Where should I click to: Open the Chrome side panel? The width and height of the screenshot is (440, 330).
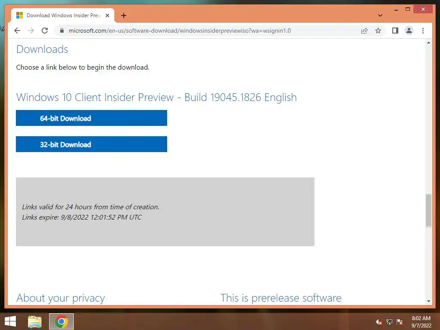coord(395,31)
